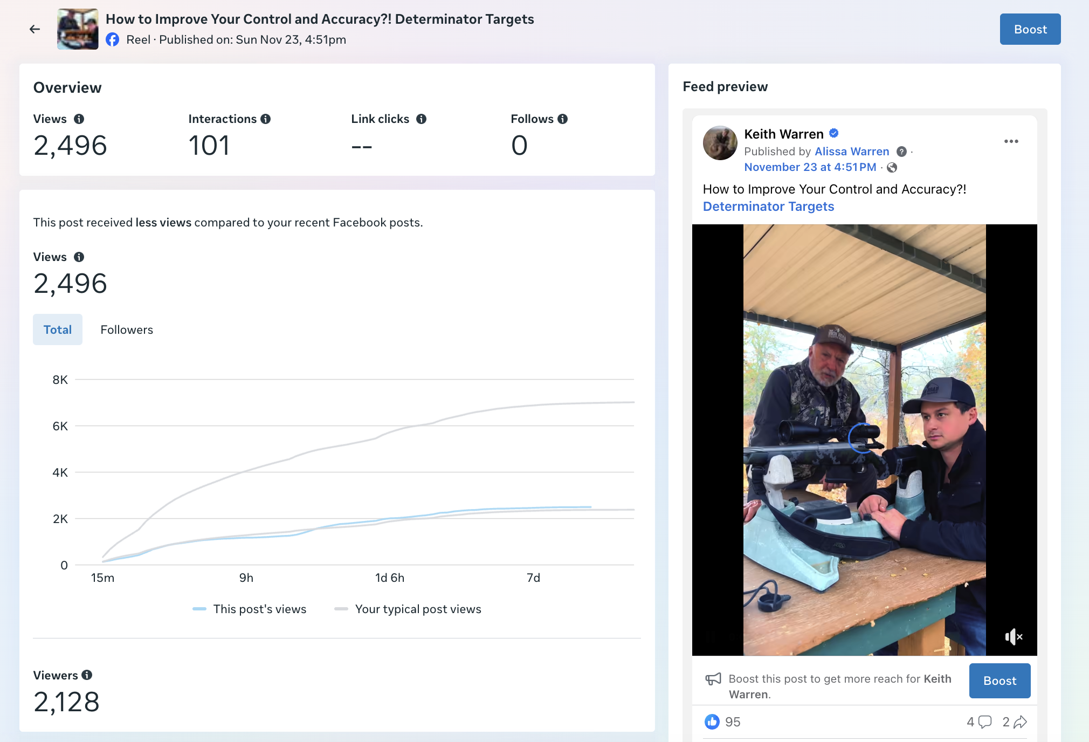Image resolution: width=1089 pixels, height=742 pixels.
Task: Click the back arrow icon
Action: click(x=35, y=29)
